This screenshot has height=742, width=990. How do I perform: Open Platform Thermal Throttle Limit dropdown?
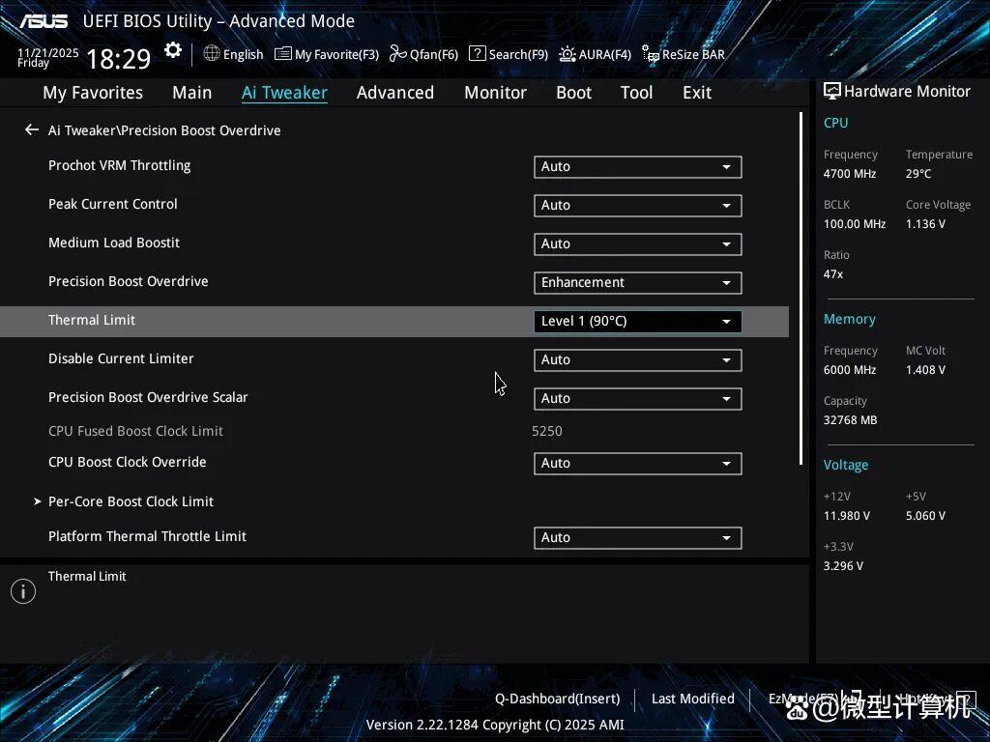[x=638, y=538]
